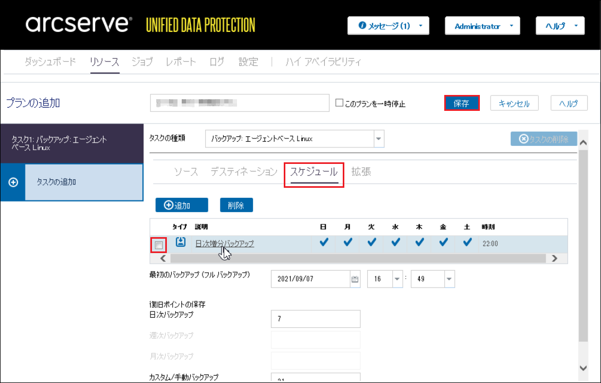Image resolution: width=601 pixels, height=383 pixels.
Task: Click the arcserve logo
Action: tap(79, 24)
